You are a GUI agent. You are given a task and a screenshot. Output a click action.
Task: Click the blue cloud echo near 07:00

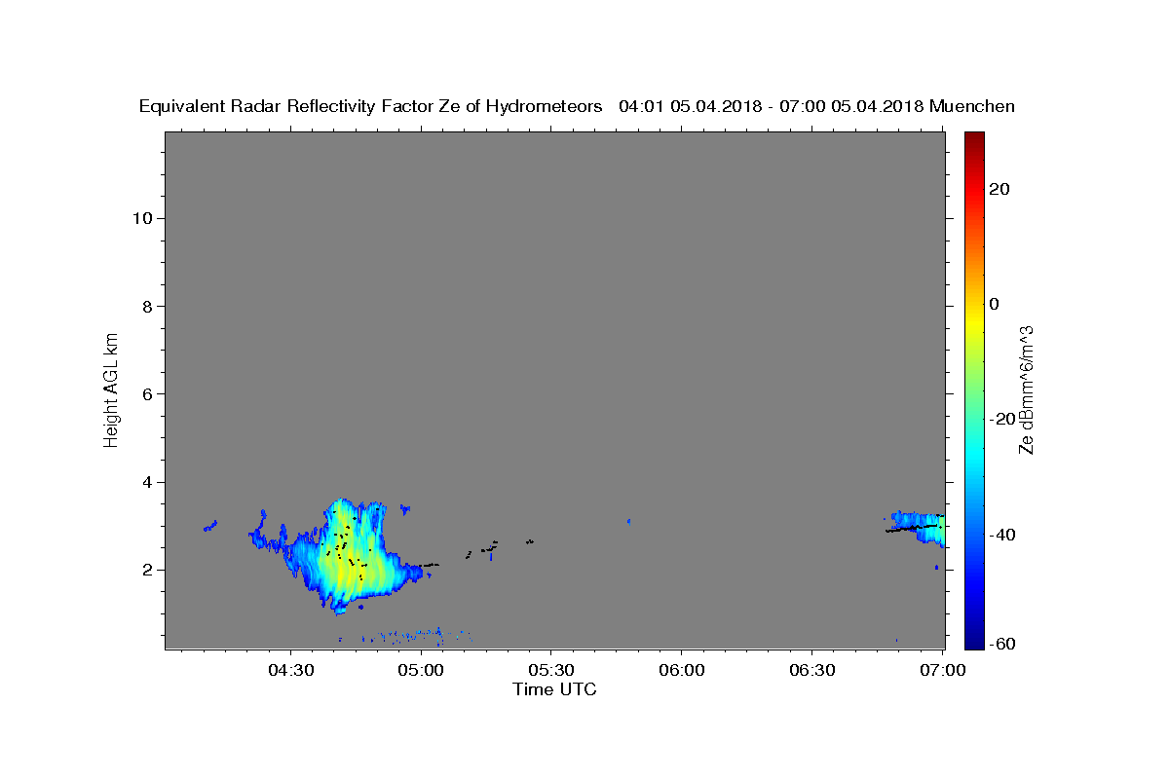(917, 526)
